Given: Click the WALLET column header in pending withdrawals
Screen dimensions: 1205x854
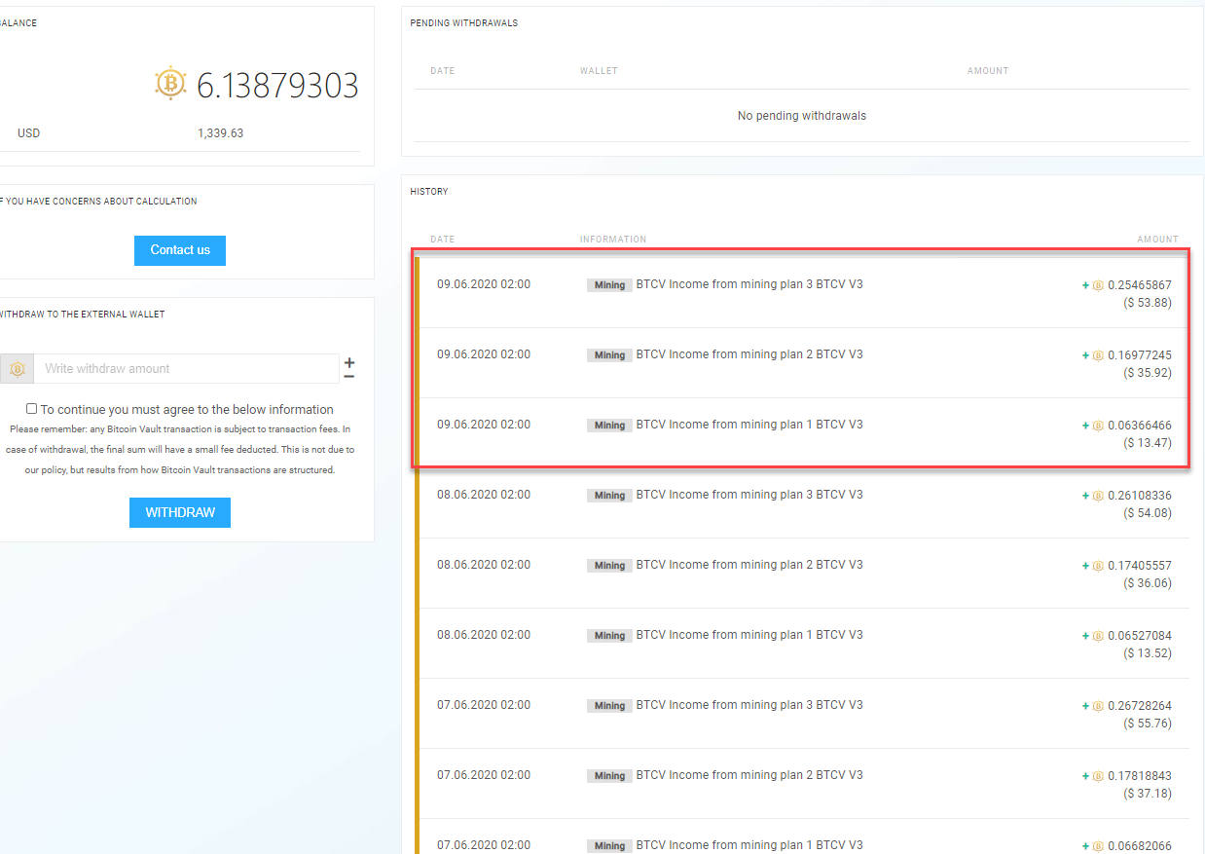Looking at the screenshot, I should point(599,71).
